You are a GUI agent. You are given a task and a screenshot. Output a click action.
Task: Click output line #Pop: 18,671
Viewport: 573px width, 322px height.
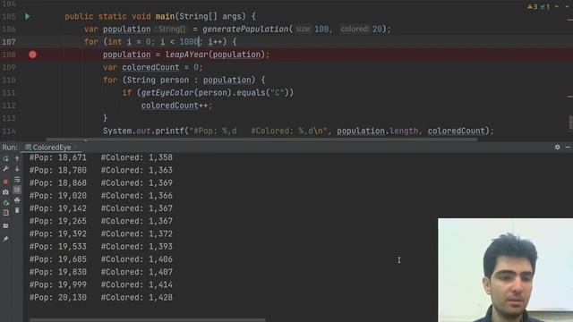click(x=58, y=157)
